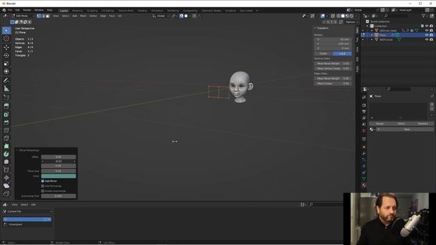Click the outliner search field
436x245 pixels.
tap(395, 16)
